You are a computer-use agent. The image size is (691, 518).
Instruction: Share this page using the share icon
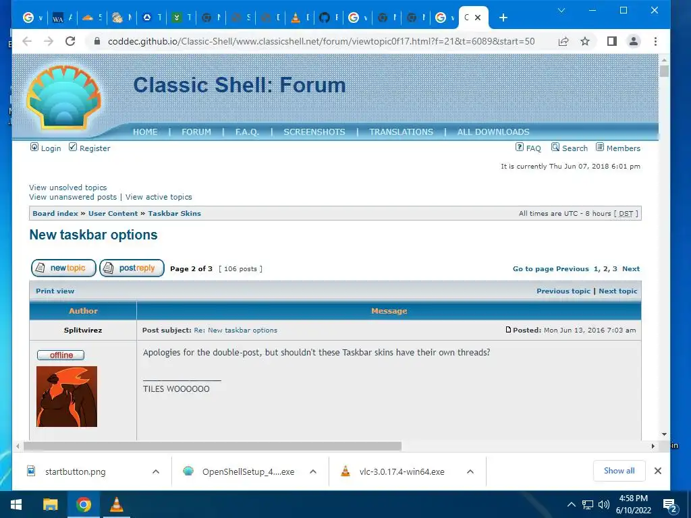[563, 41]
